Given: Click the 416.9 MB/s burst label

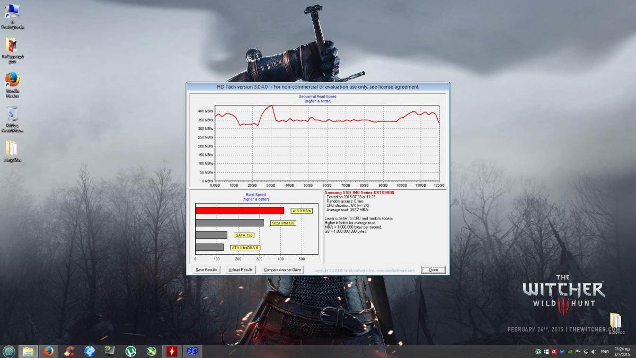Looking at the screenshot, I should point(301,211).
